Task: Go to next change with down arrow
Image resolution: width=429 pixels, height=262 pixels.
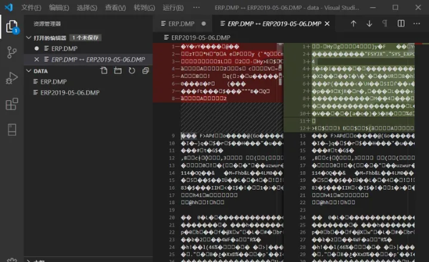Action: 370,24
